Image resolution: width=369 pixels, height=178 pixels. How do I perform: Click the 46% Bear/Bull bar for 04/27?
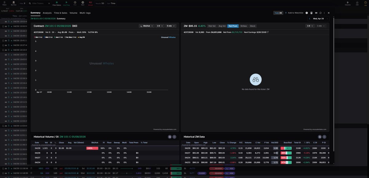pyautogui.click(x=286, y=153)
